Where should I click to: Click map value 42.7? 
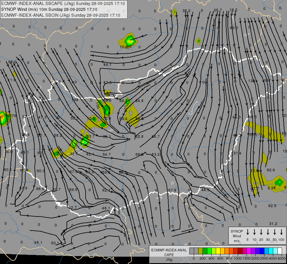coord(73,208)
